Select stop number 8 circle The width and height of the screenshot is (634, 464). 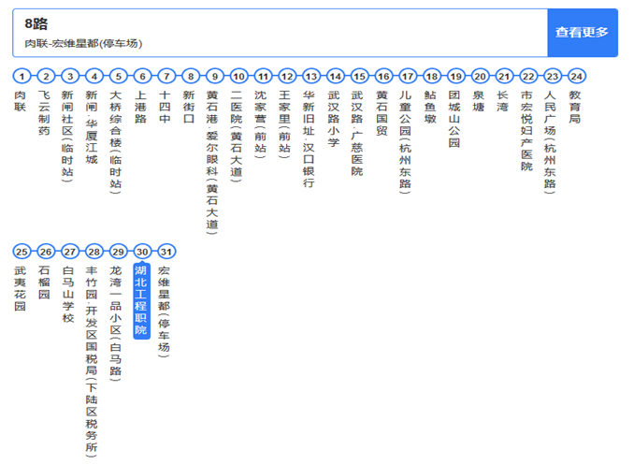point(191,76)
